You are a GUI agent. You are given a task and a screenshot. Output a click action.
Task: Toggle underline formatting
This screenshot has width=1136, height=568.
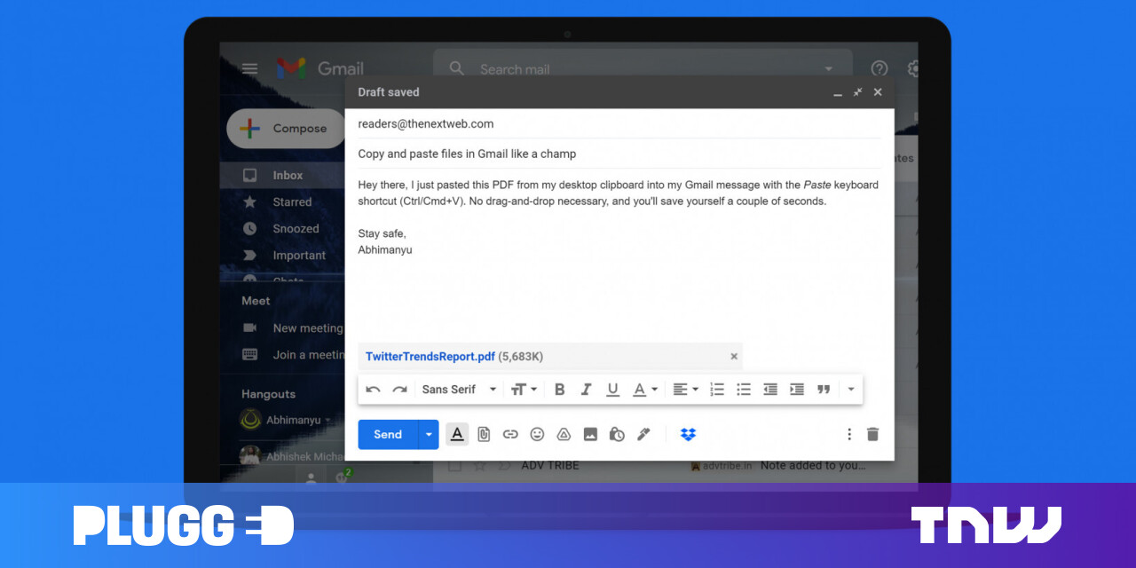(x=612, y=389)
